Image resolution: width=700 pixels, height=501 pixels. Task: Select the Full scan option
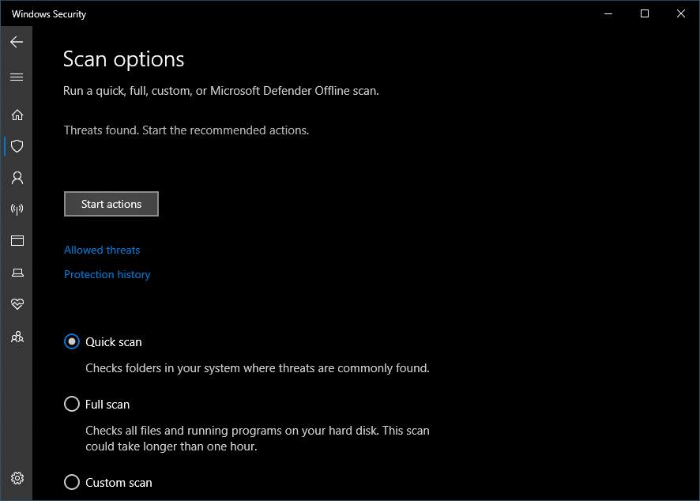click(x=72, y=404)
